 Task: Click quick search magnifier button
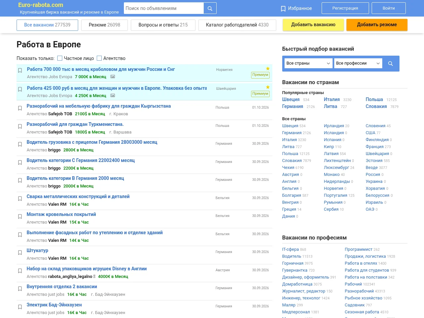pos(391,63)
